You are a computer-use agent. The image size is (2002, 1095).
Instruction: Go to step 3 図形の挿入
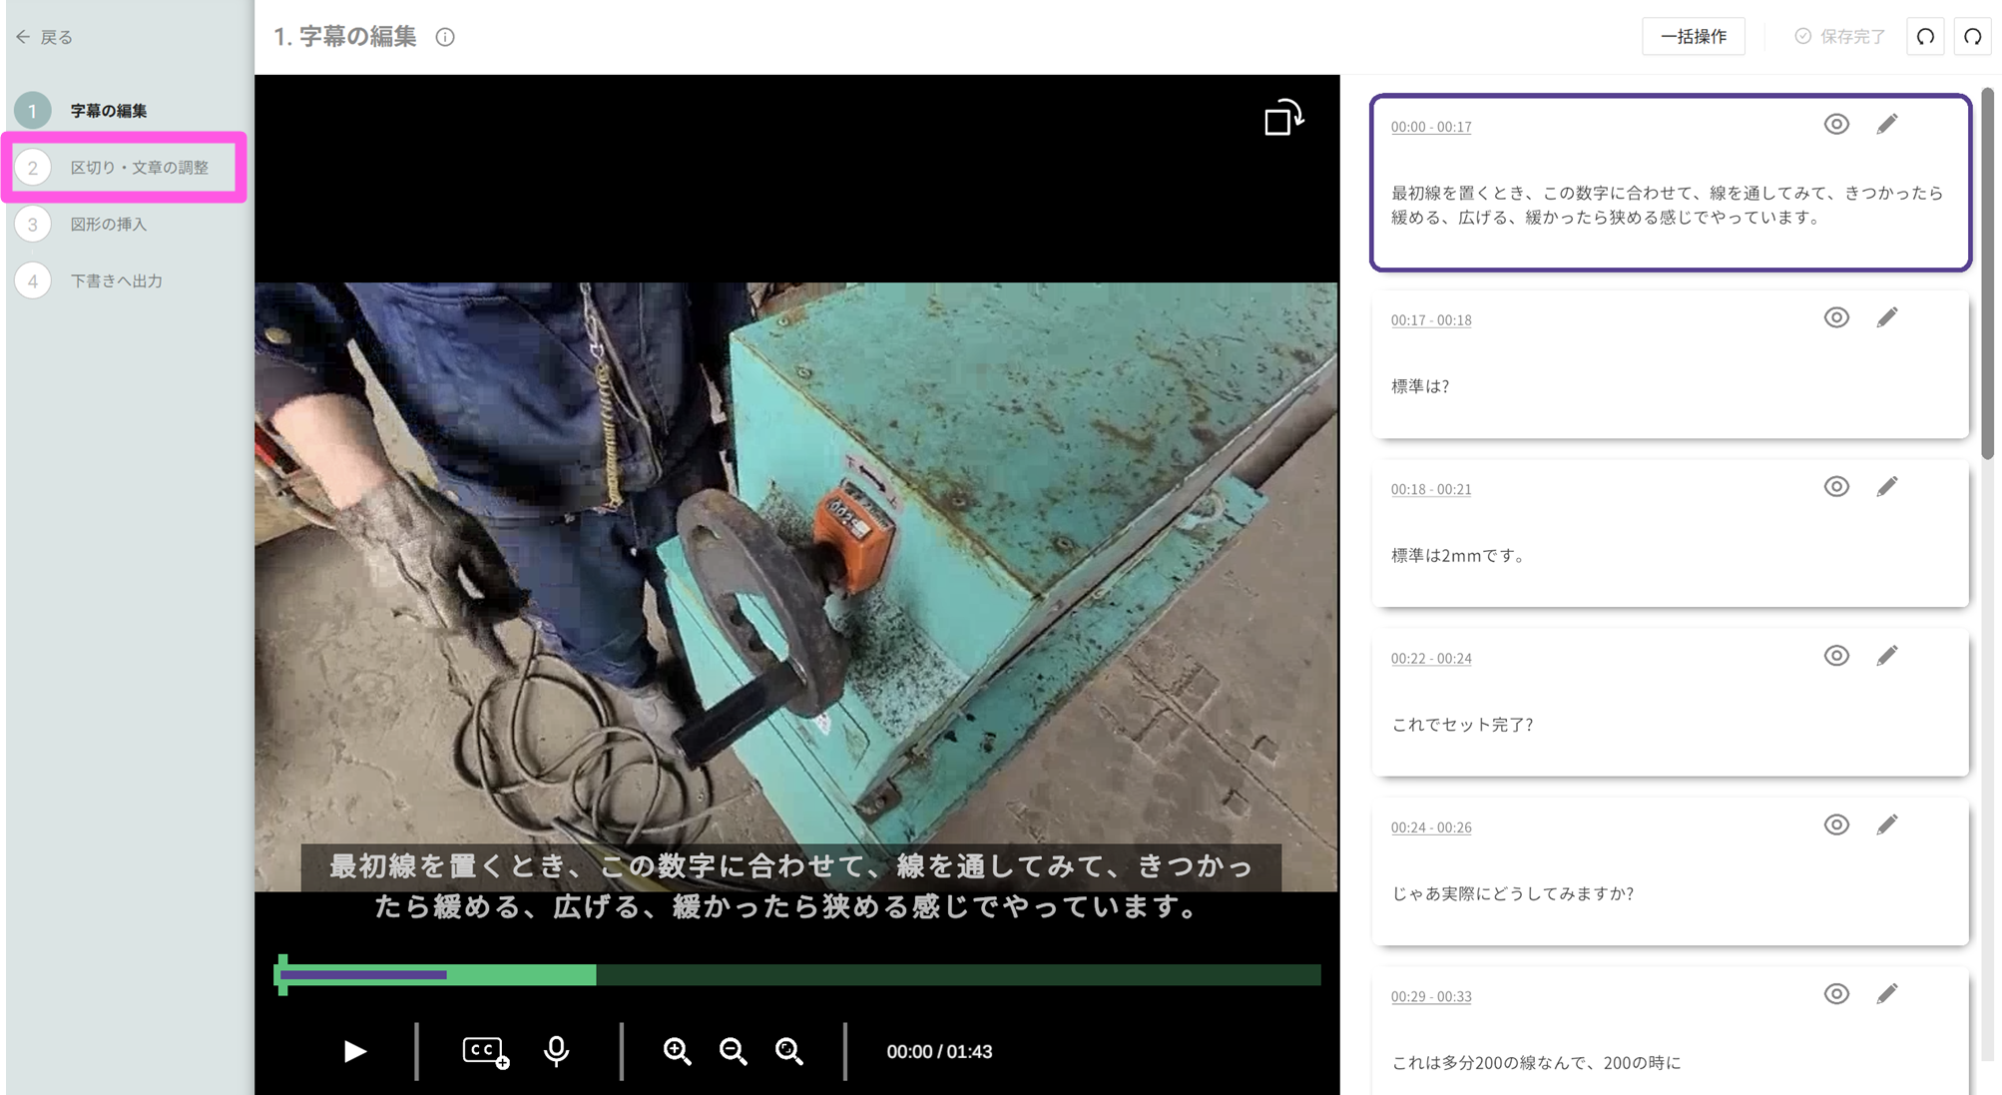click(x=108, y=225)
